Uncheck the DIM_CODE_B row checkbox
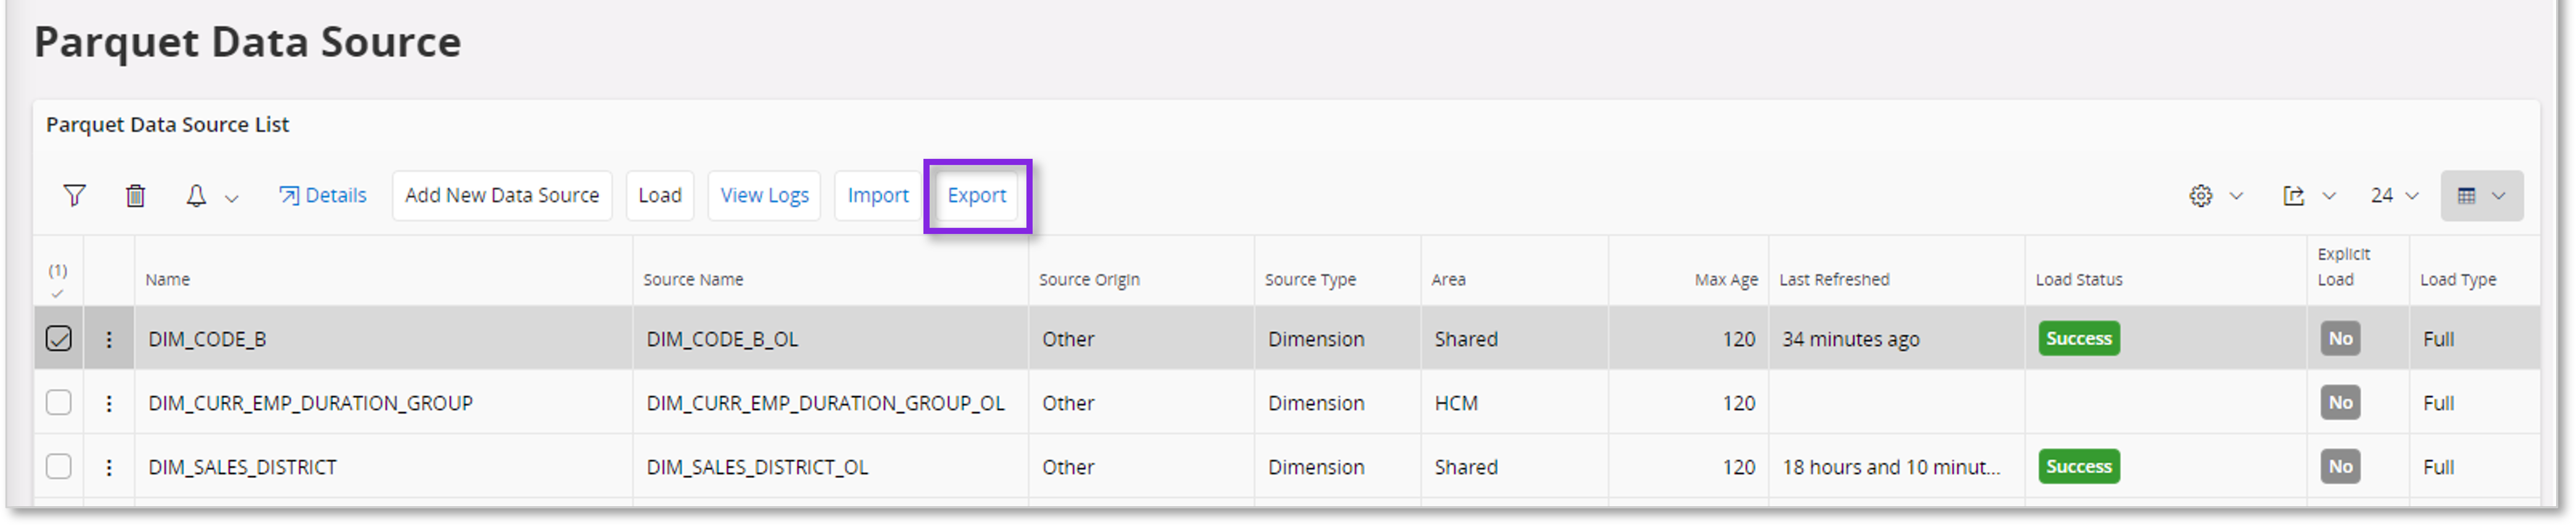 [58, 338]
